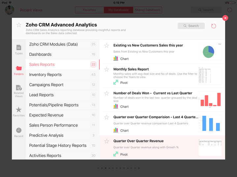The image size is (237, 177).
Task: Open the Recent Views link
Action: (x=31, y=10)
